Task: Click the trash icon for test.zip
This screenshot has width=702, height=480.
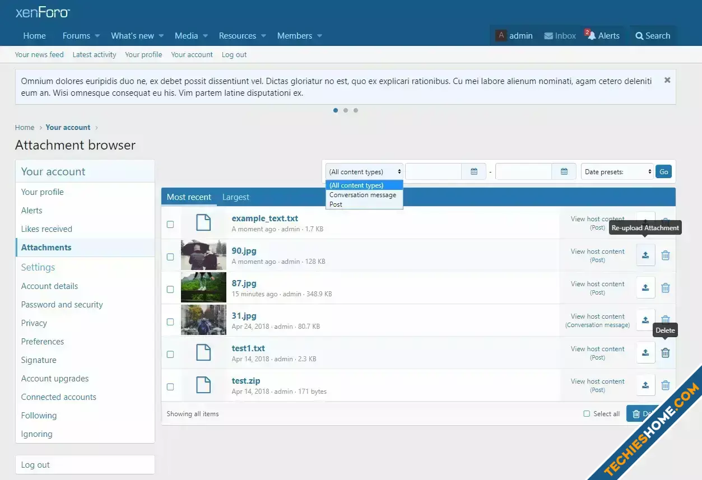Action: click(666, 385)
